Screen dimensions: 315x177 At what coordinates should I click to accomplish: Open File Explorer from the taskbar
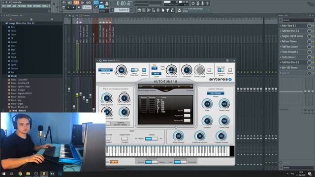[x=28, y=174]
